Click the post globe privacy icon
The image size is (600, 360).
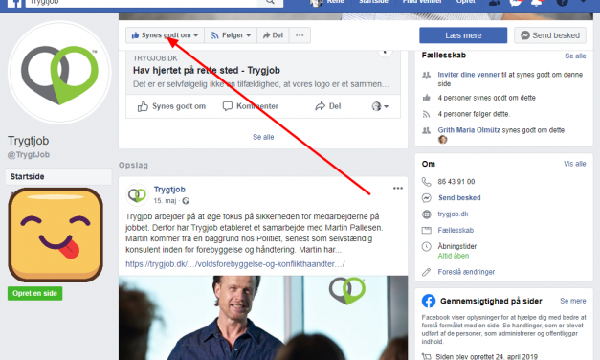click(186, 201)
